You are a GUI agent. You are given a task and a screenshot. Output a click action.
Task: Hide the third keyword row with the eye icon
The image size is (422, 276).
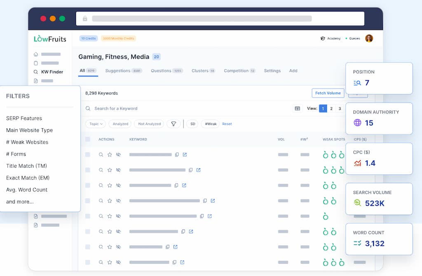tap(118, 186)
